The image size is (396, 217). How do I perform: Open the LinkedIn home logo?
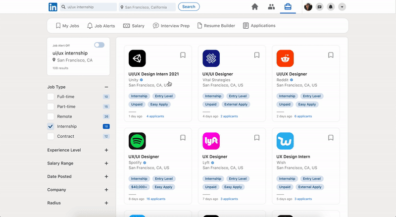53,7
